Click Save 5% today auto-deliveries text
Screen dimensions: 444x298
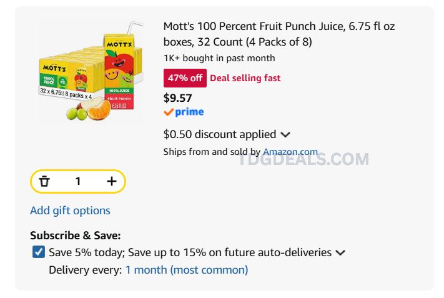190,252
